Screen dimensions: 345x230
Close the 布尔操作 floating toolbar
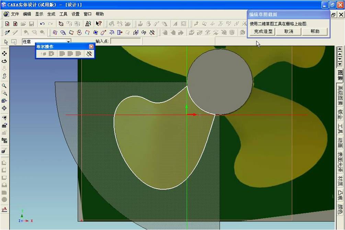coord(91,46)
